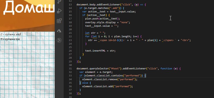Click line number 13 in the gutter
Screen dimensions: 214x98
tap(70, 5)
